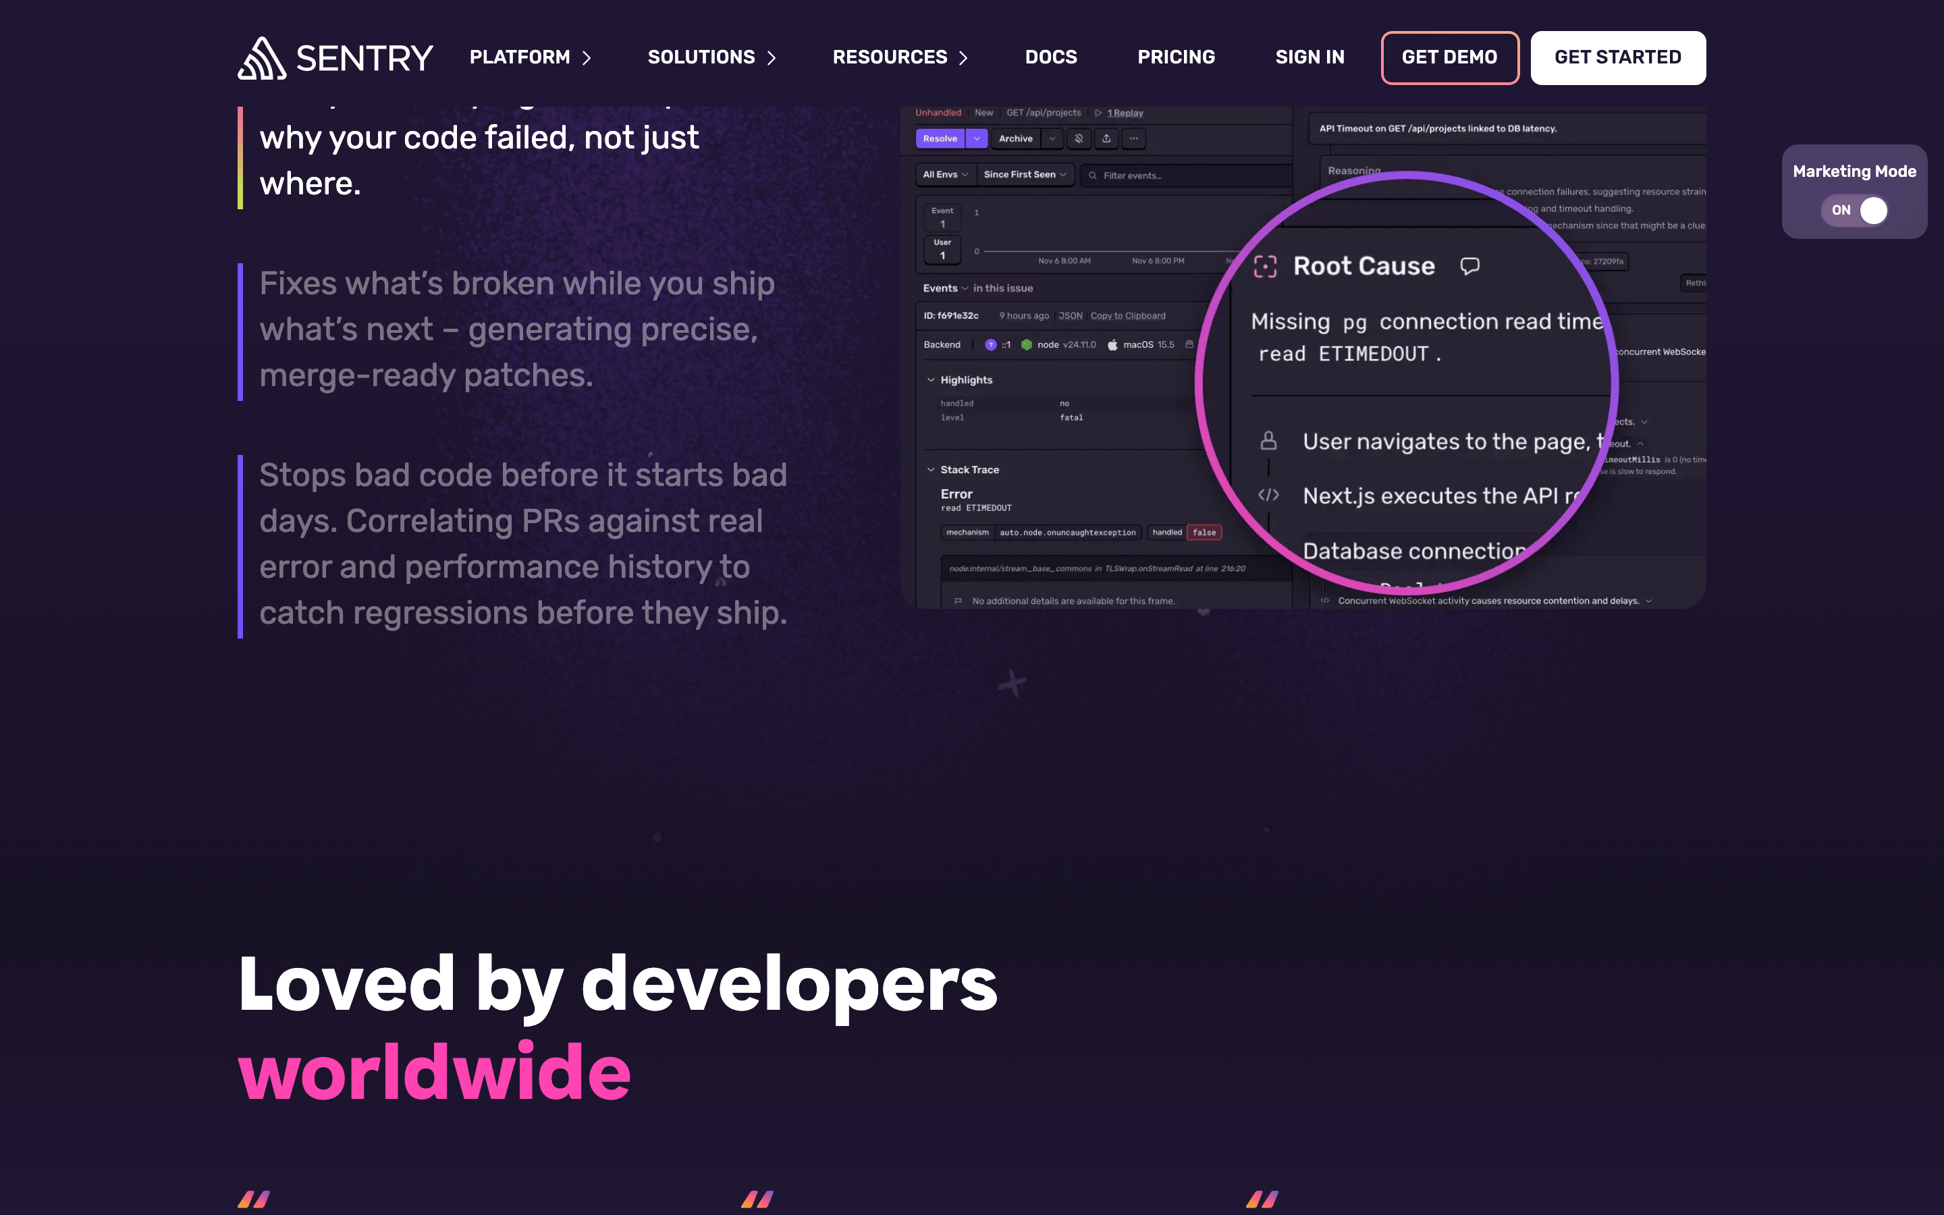Click the GET DEMO button
Viewport: 1944px width, 1215px height.
tap(1449, 58)
